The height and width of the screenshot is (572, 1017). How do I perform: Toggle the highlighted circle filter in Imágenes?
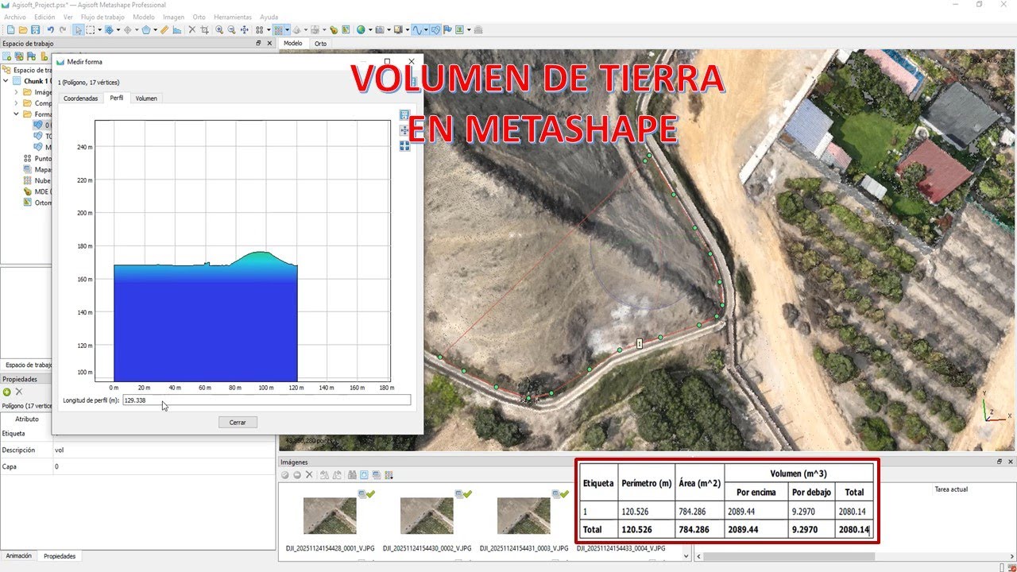tap(364, 475)
